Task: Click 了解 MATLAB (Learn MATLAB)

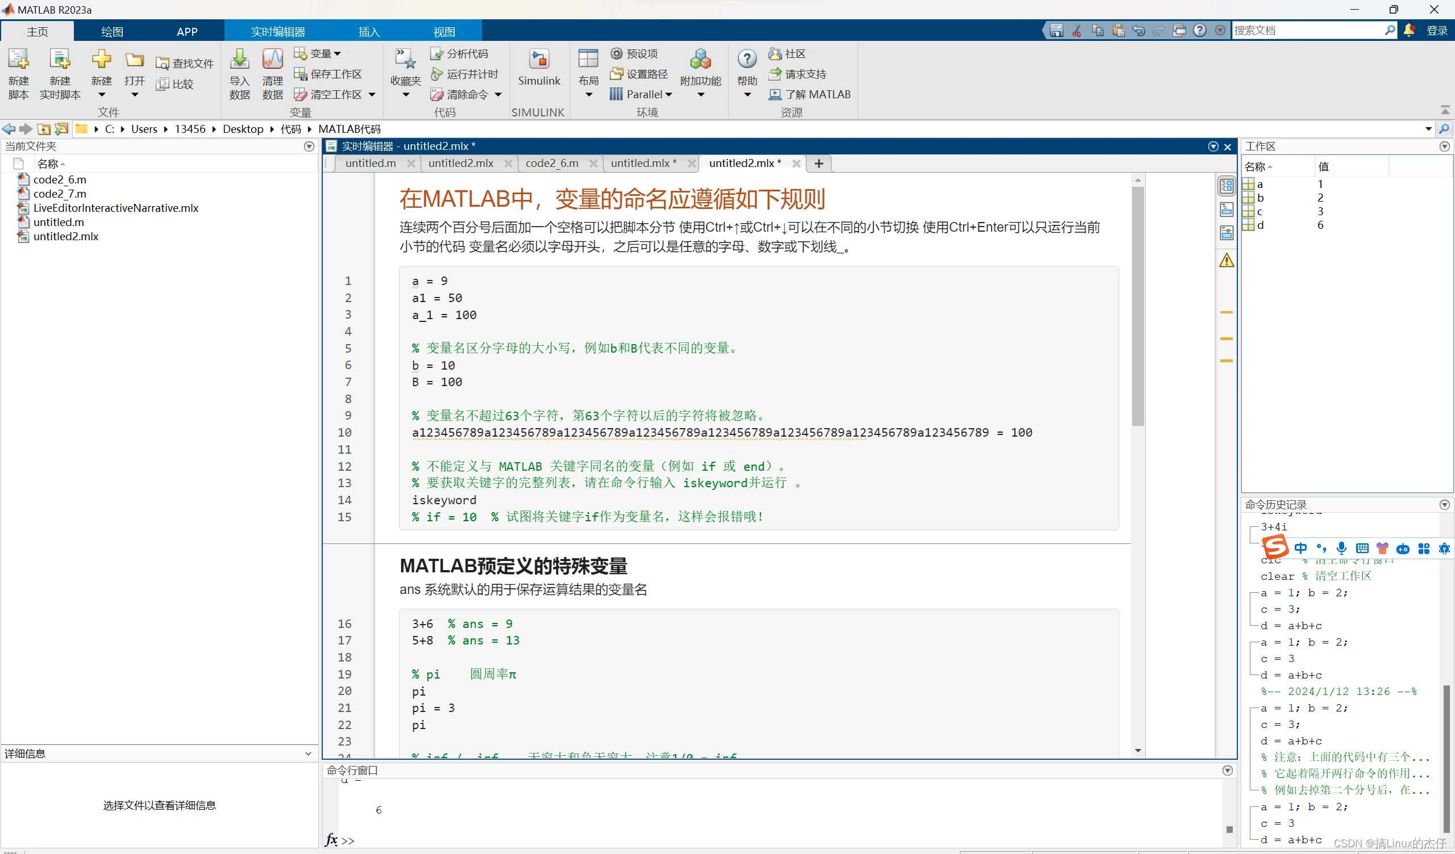Action: pos(809,94)
